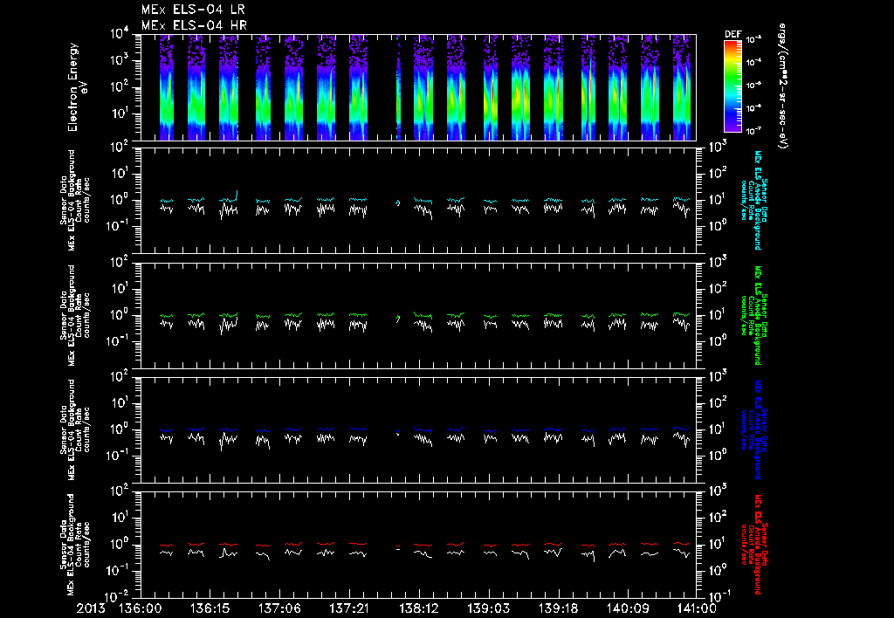Click the "139:18" time axis tick label
This screenshot has height=618, width=894.
click(558, 608)
